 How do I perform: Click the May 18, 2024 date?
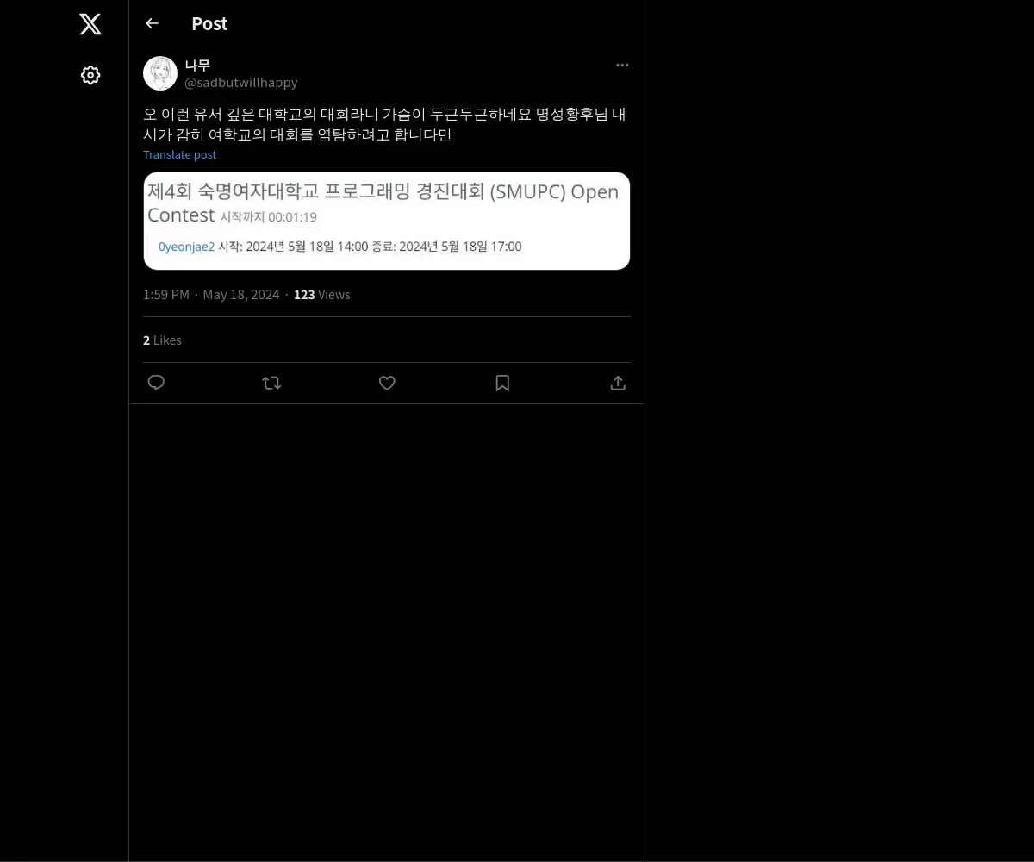click(241, 295)
